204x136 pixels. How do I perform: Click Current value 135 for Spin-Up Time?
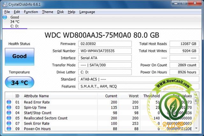tap(114, 107)
